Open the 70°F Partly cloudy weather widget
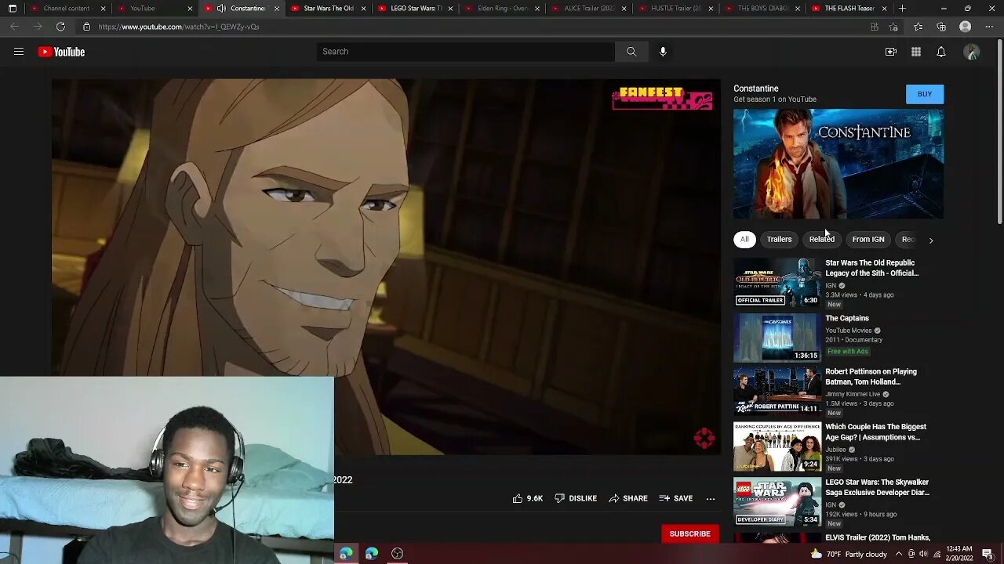Viewport: 1004px width, 564px height. coord(850,554)
